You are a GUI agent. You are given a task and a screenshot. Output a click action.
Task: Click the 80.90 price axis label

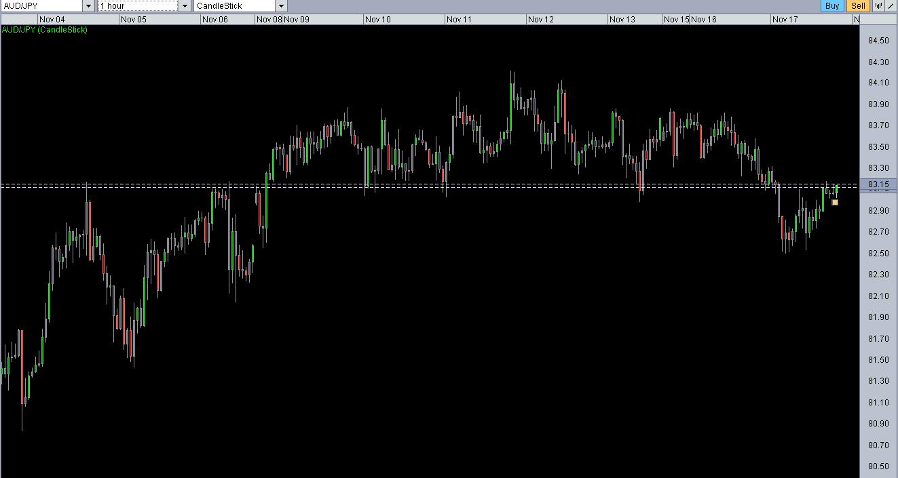pyautogui.click(x=878, y=424)
